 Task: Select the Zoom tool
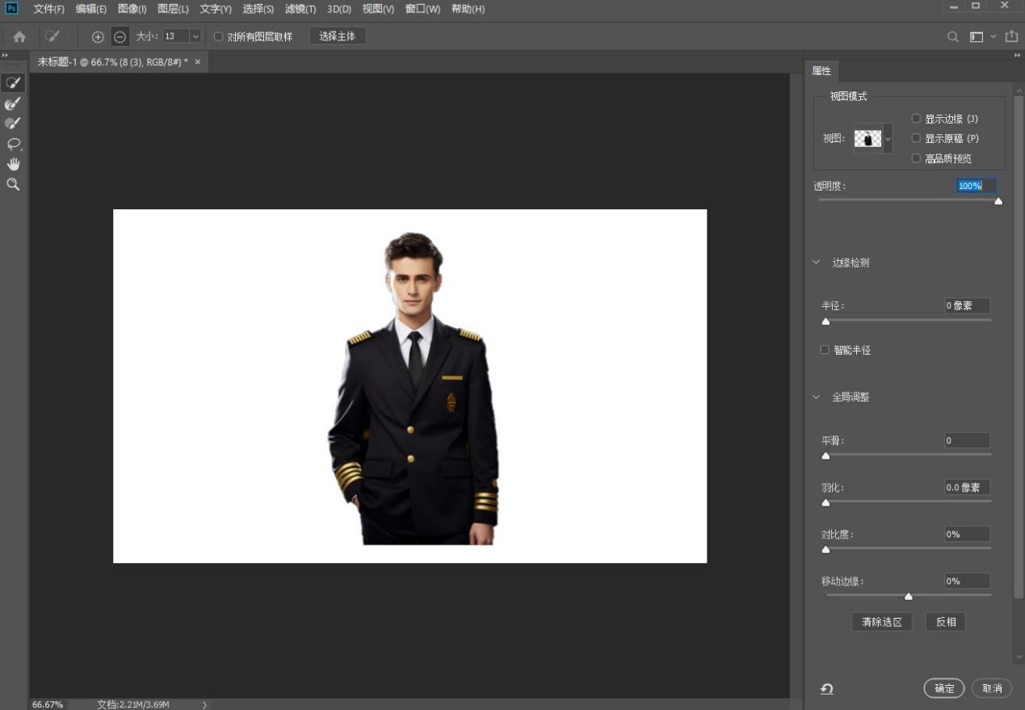pos(13,184)
